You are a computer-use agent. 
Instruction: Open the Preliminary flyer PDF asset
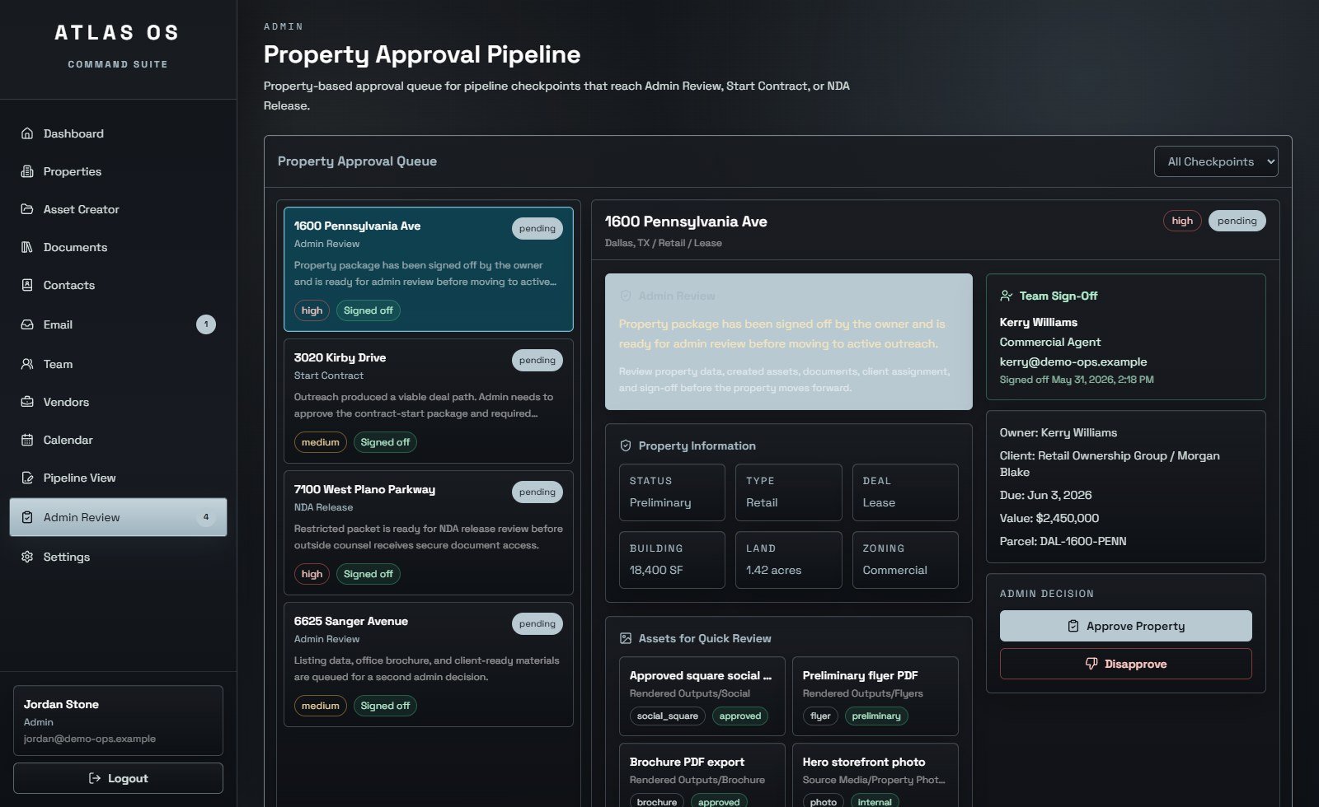tap(875, 696)
